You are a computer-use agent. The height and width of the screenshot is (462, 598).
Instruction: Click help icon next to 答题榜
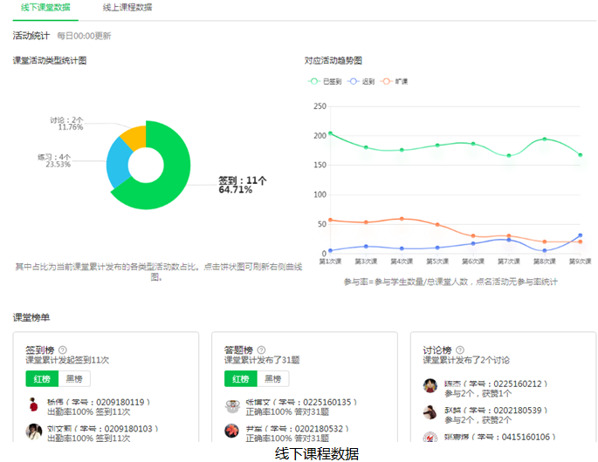(x=262, y=349)
